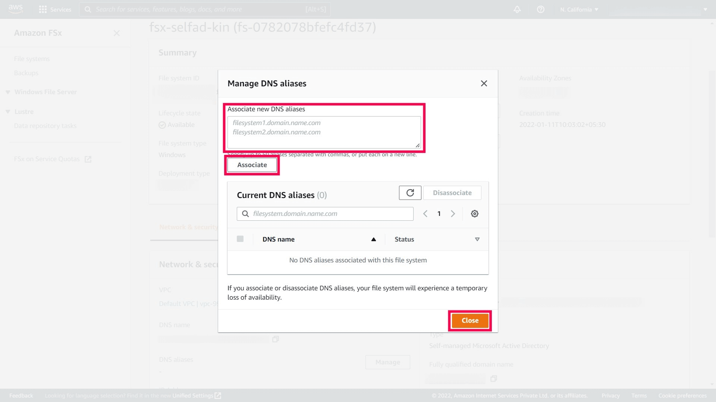Click the help question mark icon

(541, 9)
